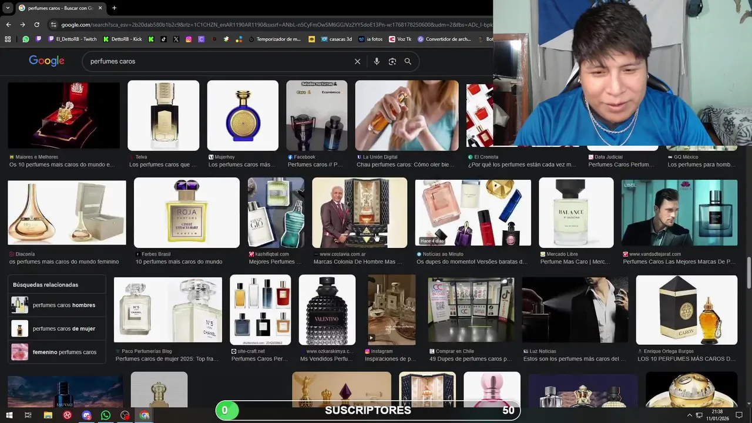The width and height of the screenshot is (752, 423).
Task: Open Temporizador de m... bookmark
Action: tap(274, 39)
